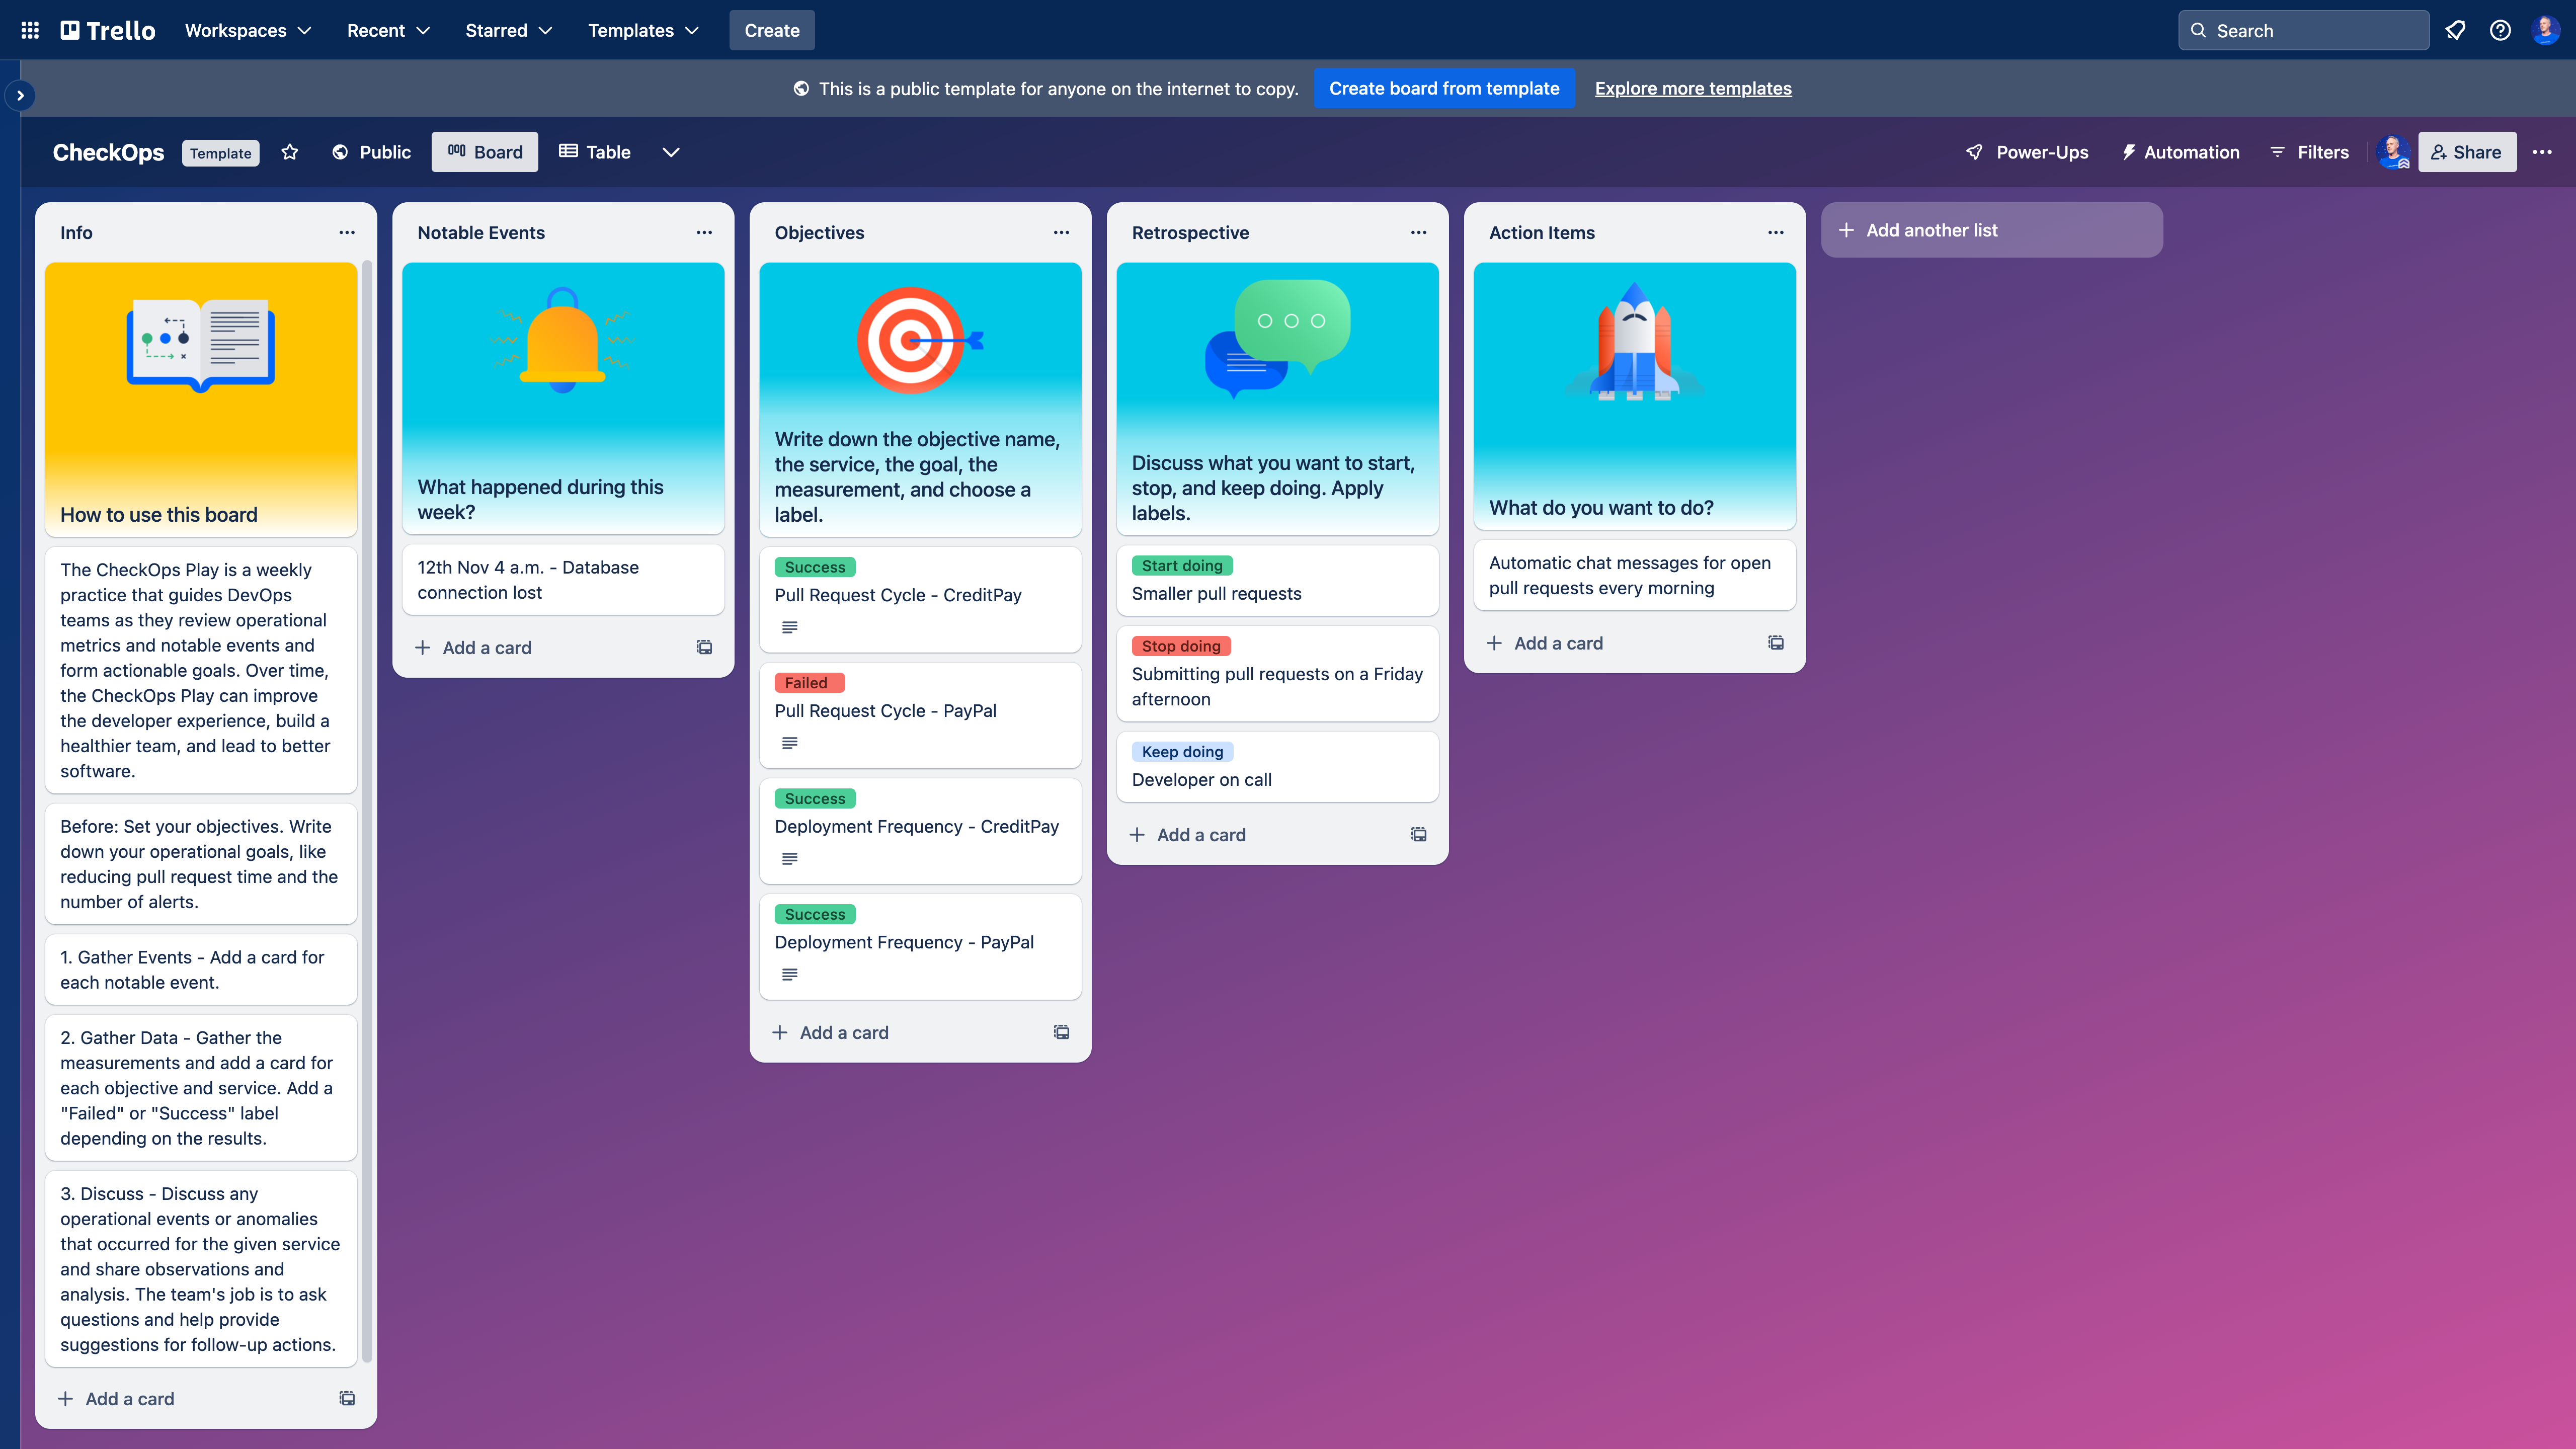Open the Templates dropdown
This screenshot has height=1449, width=2576.
(x=643, y=30)
